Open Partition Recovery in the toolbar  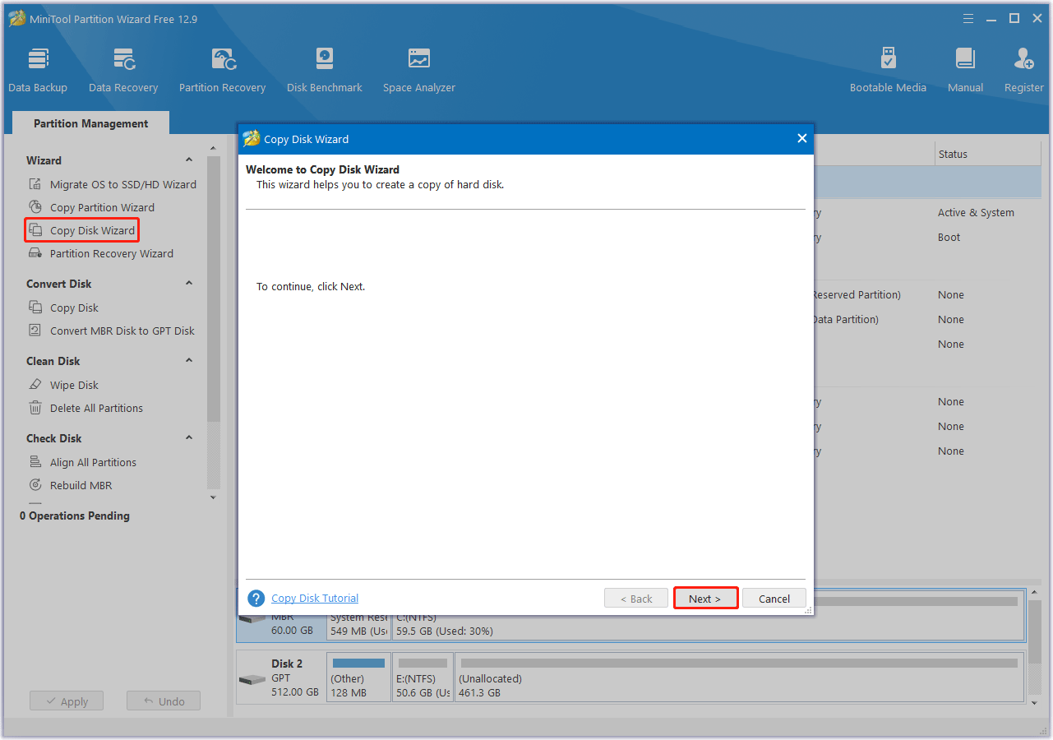[x=222, y=71]
